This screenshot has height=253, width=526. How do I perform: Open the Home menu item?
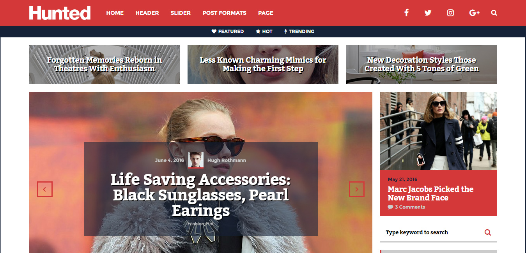pos(115,13)
